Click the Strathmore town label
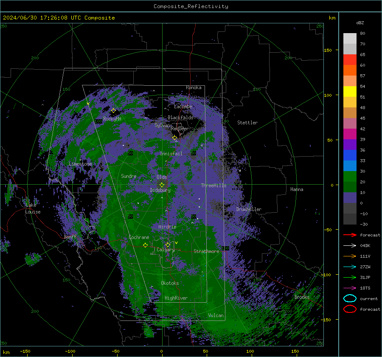Image resolution: width=382 pixels, height=357 pixels. pos(206,251)
